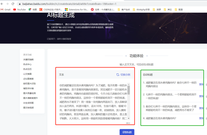This screenshot has width=207, height=135.
Task: Click the text area scrollbar up arrow
Action: pyautogui.click(x=129, y=84)
